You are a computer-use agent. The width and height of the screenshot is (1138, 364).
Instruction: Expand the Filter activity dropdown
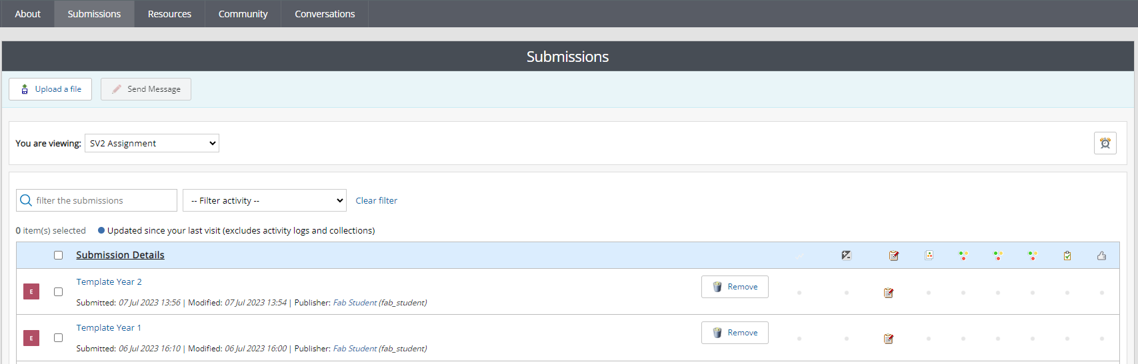[265, 200]
